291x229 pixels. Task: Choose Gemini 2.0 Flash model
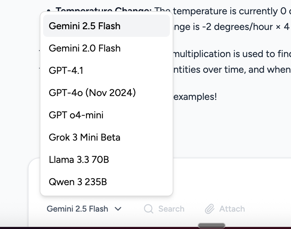[x=85, y=48]
